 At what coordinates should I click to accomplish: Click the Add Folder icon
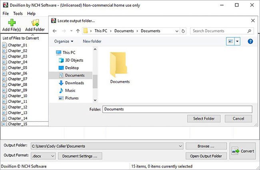click(x=35, y=23)
